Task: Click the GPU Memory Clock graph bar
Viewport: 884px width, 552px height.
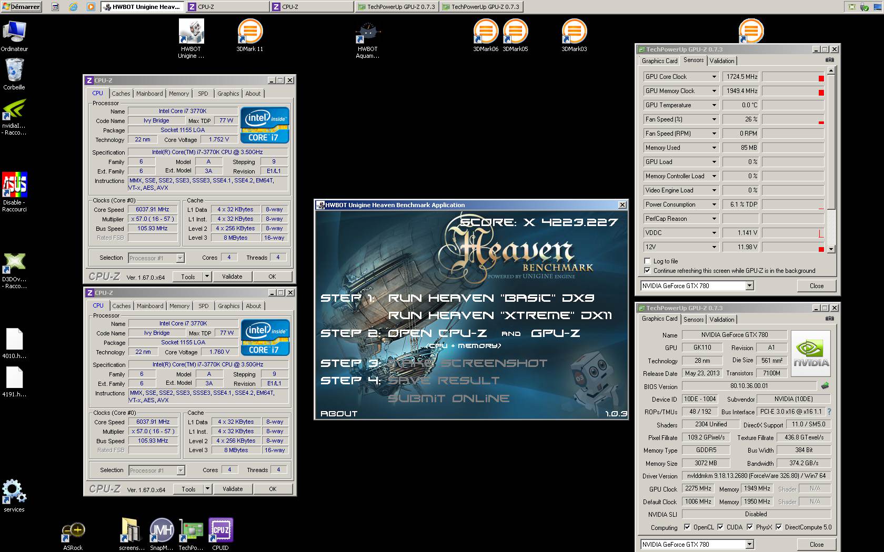Action: (x=793, y=91)
